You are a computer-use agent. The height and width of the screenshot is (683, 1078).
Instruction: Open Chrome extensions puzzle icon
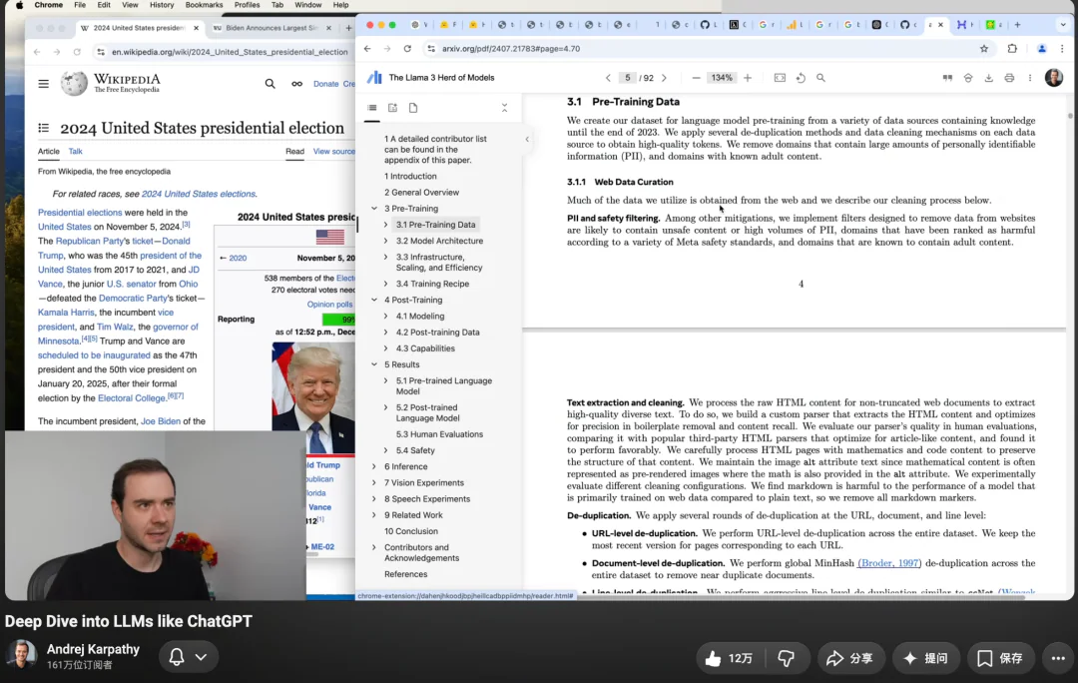pyautogui.click(x=1012, y=49)
